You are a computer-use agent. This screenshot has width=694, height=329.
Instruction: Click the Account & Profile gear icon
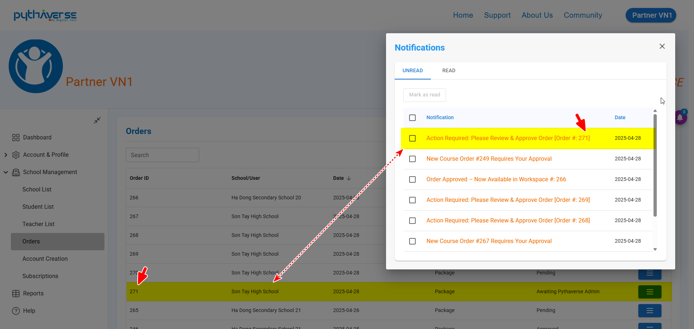click(x=16, y=155)
